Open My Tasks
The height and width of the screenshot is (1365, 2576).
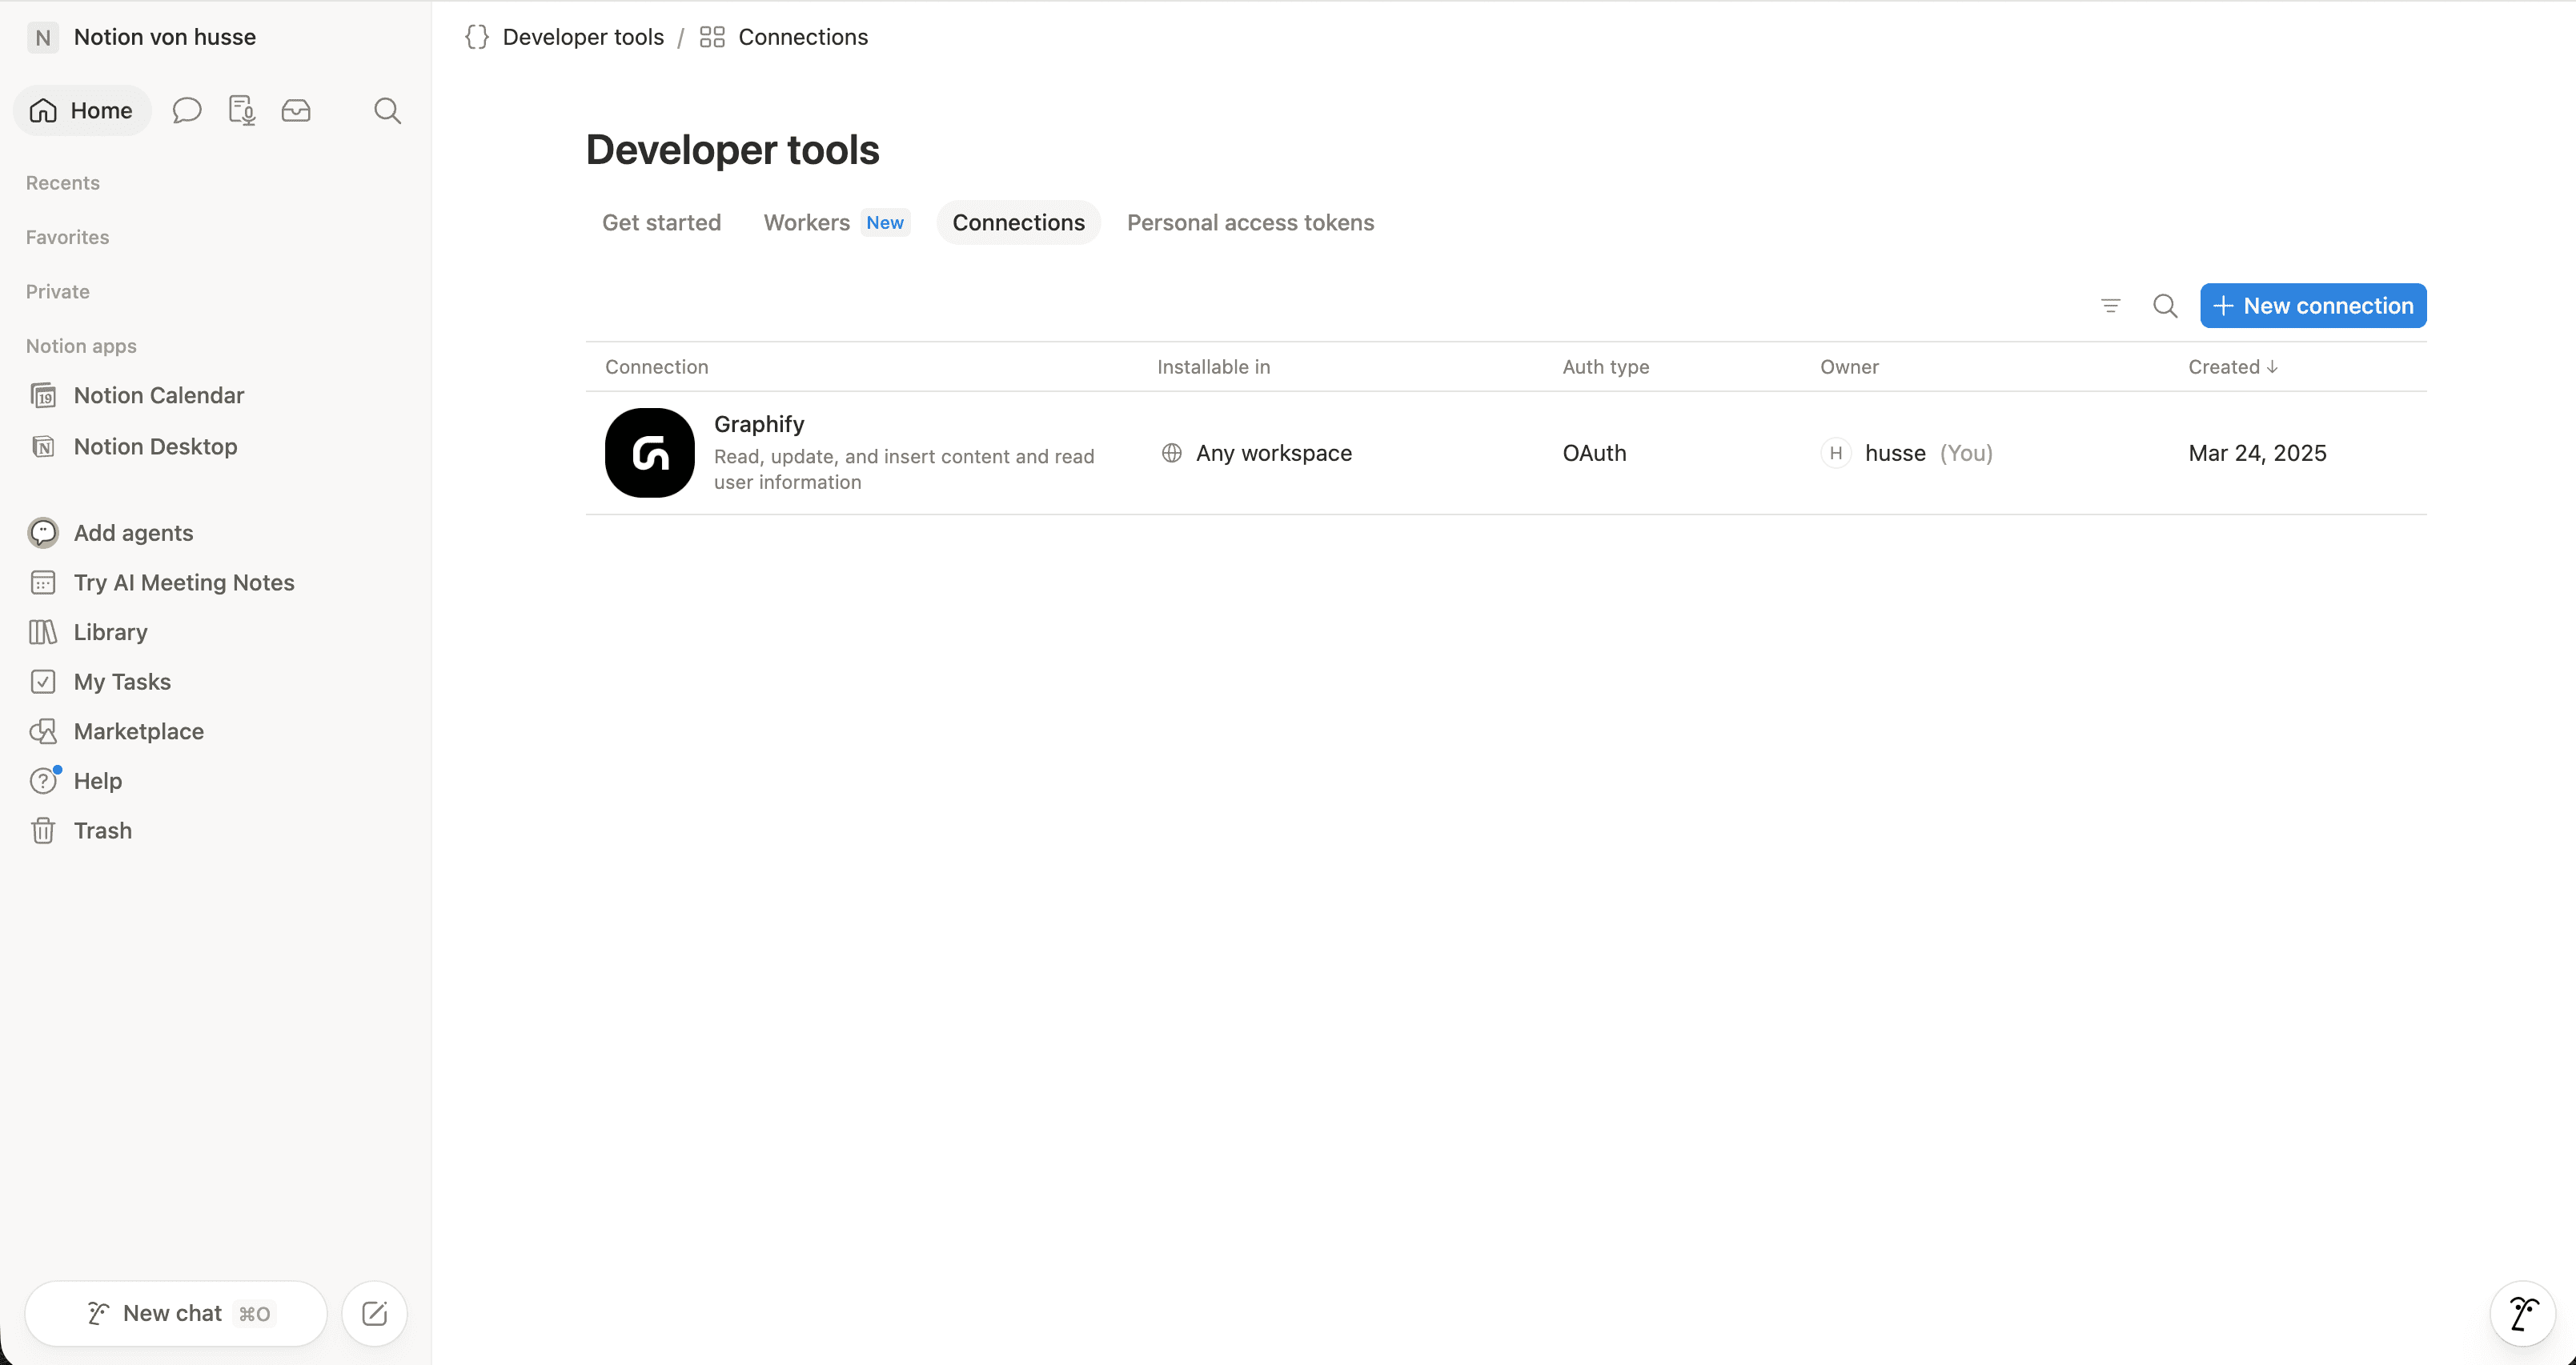122,682
